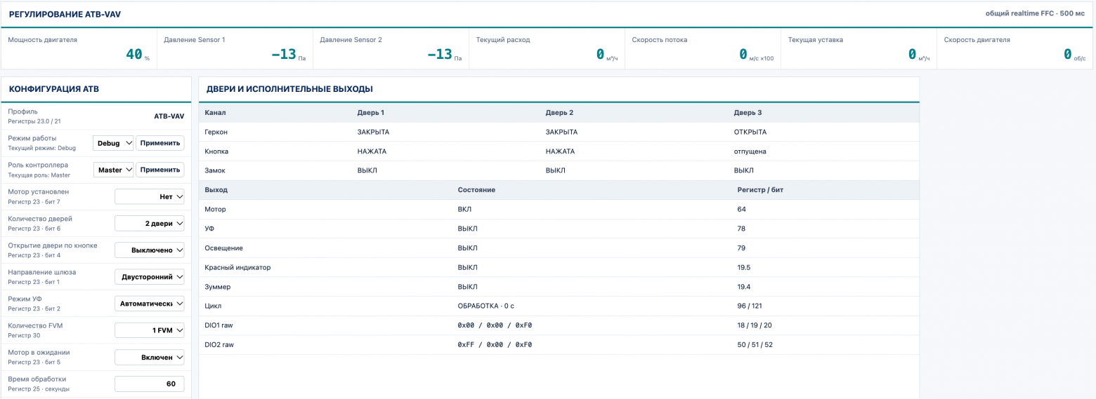Open the Режим работы Debug dropdown
1096x399 pixels.
113,143
